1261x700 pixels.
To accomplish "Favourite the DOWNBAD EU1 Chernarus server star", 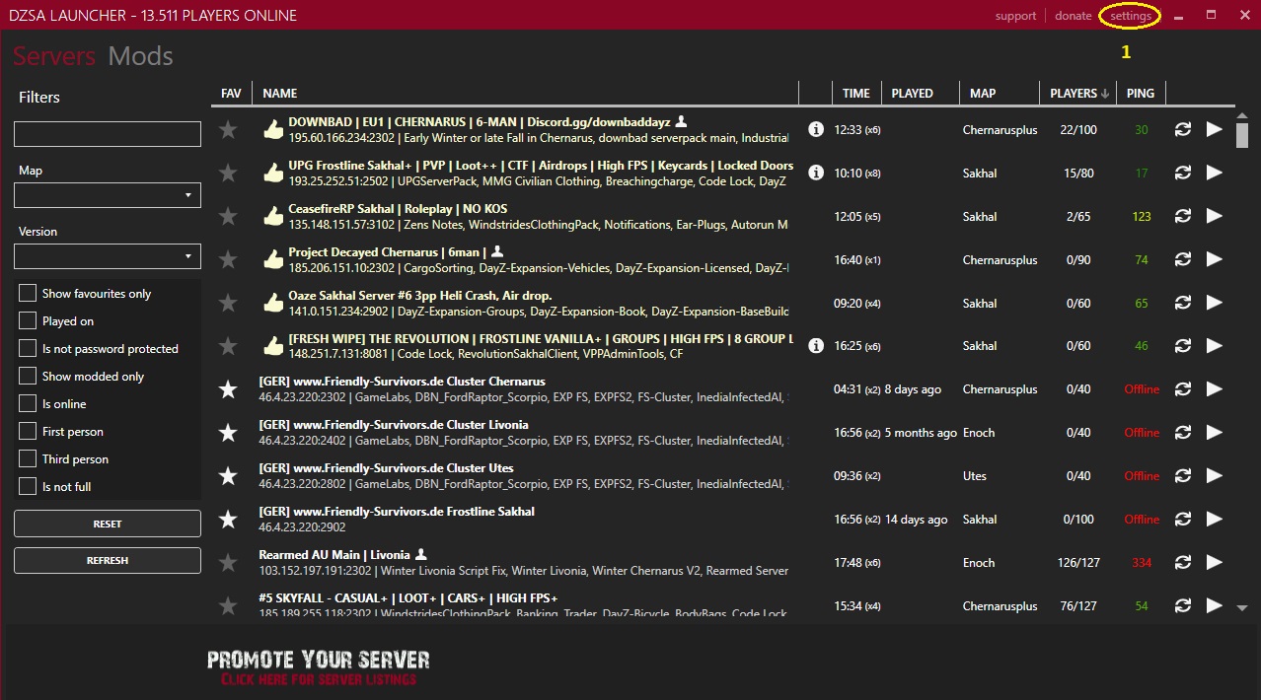I will pyautogui.click(x=228, y=130).
